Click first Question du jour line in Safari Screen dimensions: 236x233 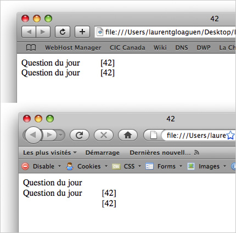pyautogui.click(x=50, y=63)
